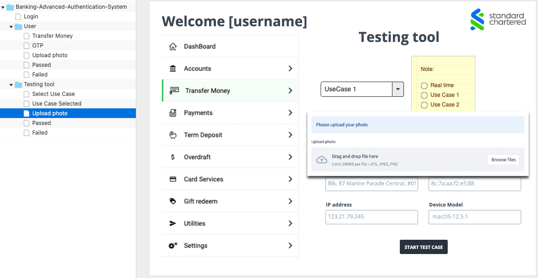Click the DashBoard home icon
The image size is (538, 278).
(x=173, y=47)
